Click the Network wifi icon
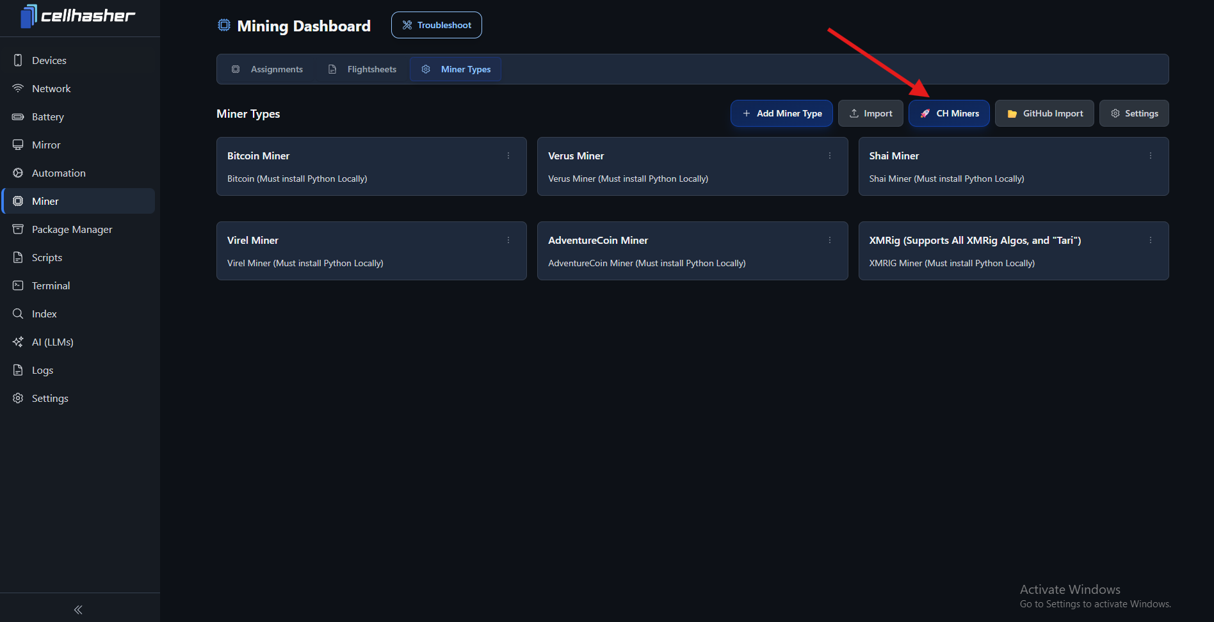The width and height of the screenshot is (1214, 622). [18, 88]
